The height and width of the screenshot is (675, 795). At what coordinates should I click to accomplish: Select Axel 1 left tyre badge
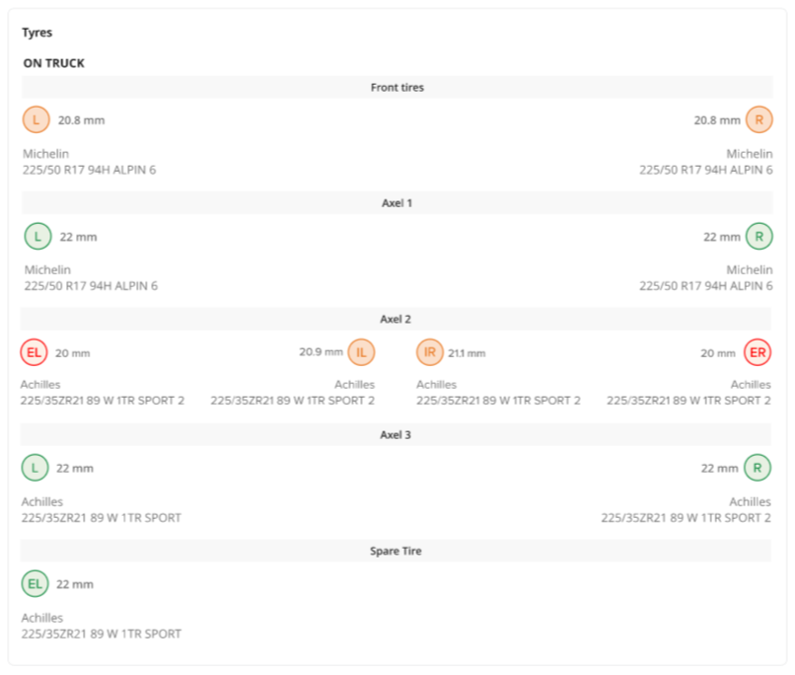point(36,237)
